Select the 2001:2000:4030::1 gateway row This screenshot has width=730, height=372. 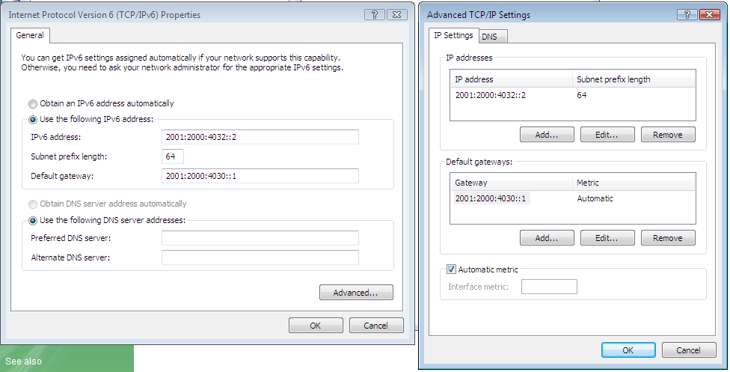tap(491, 198)
